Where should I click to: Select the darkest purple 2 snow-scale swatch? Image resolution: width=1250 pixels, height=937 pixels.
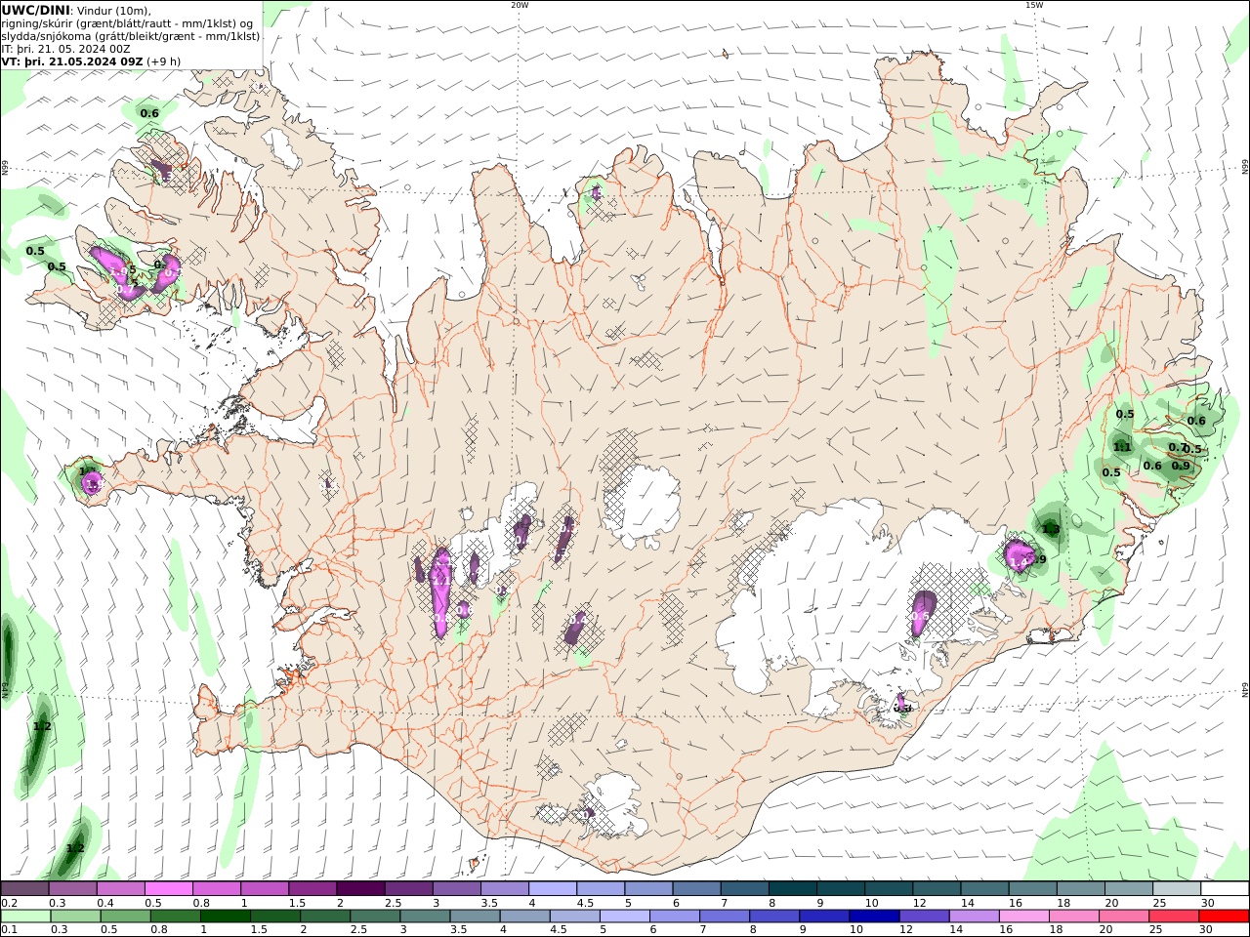(360, 889)
